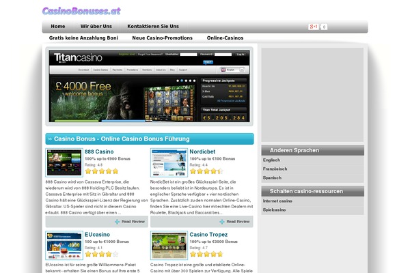This screenshot has height=273, width=410.
Task: Open the Spielcasino resource link
Action: 274,210
